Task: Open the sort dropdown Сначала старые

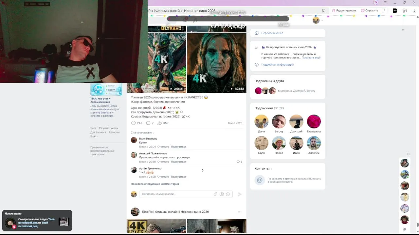Action: click(x=142, y=133)
